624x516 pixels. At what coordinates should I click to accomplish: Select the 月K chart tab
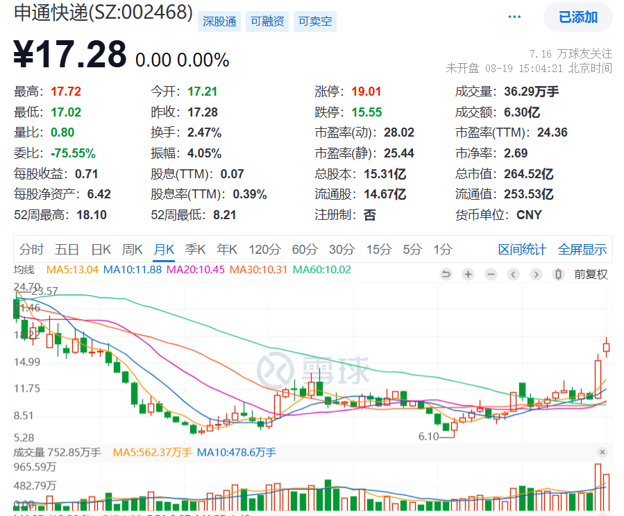(x=164, y=250)
